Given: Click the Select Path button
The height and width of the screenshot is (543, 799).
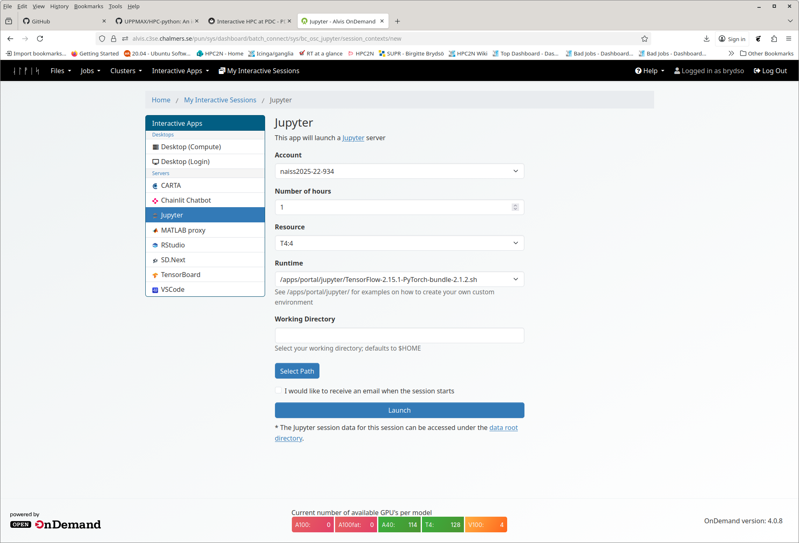Looking at the screenshot, I should 297,371.
